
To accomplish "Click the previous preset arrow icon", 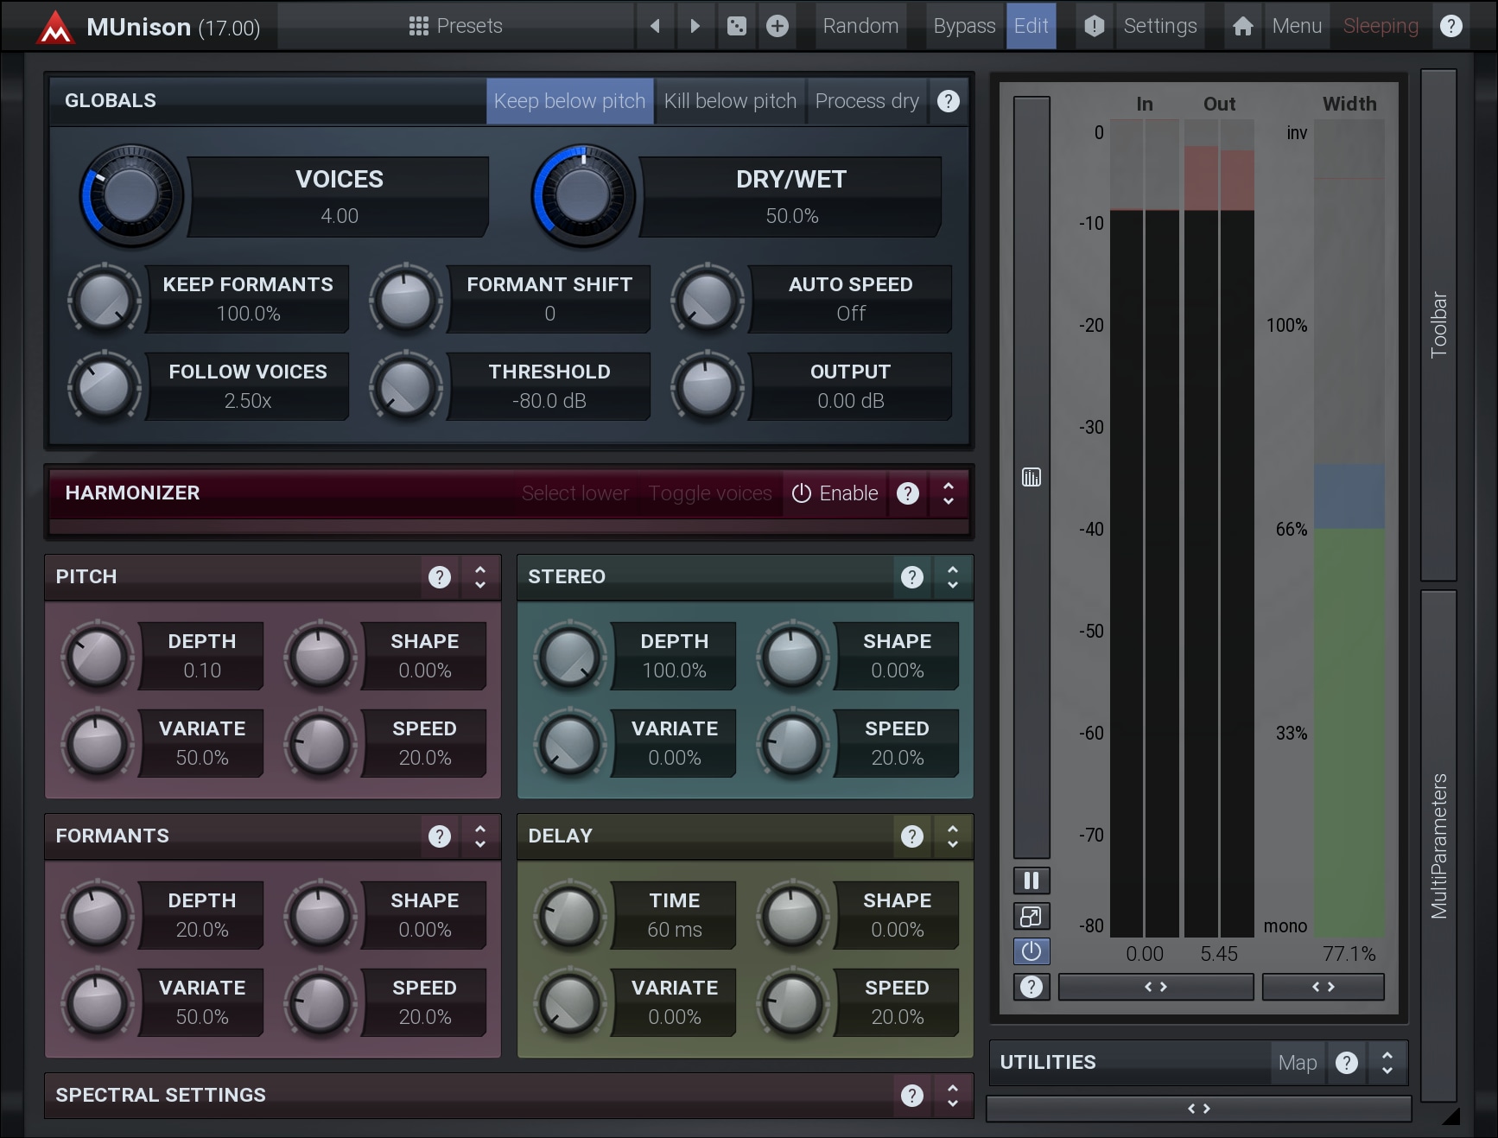I will (x=655, y=26).
